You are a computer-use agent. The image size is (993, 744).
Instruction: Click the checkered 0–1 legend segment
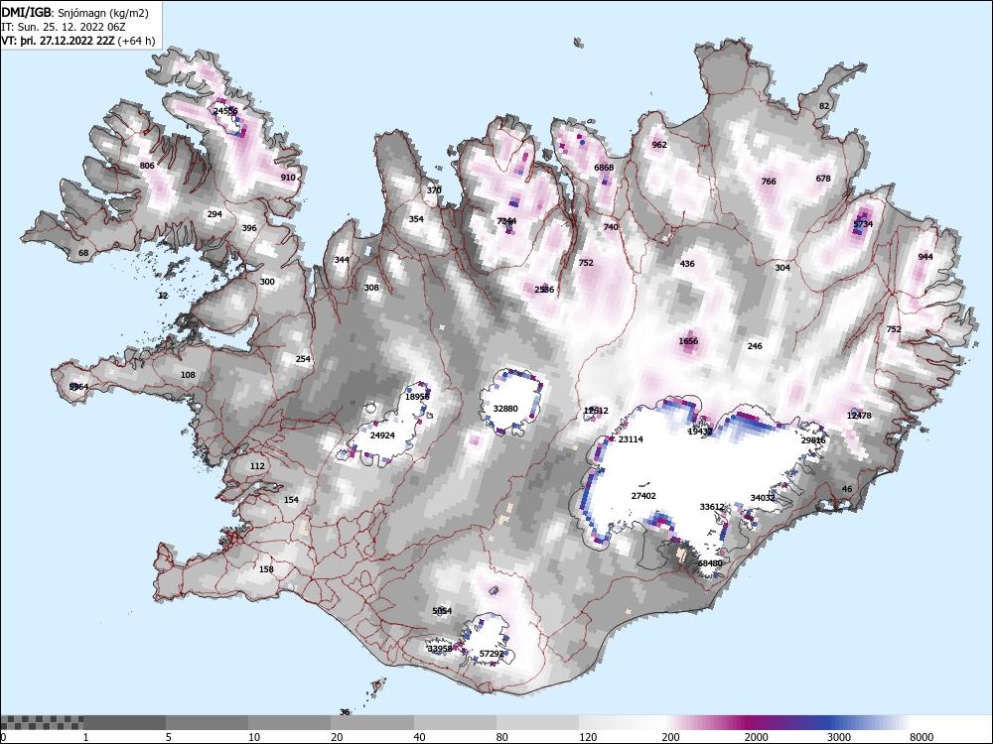[42, 722]
